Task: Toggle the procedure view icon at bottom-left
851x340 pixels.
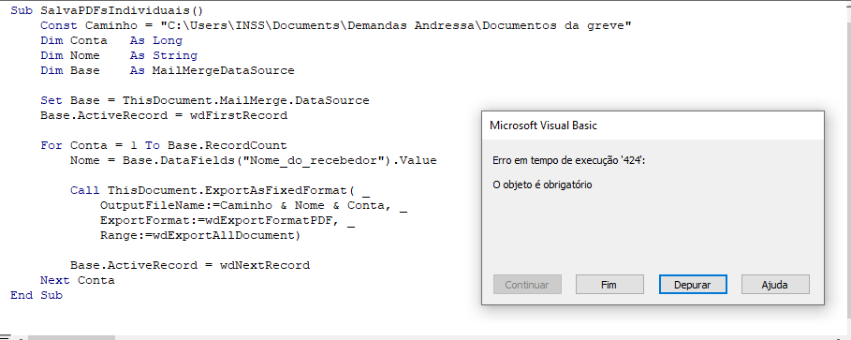Action: click(5, 337)
